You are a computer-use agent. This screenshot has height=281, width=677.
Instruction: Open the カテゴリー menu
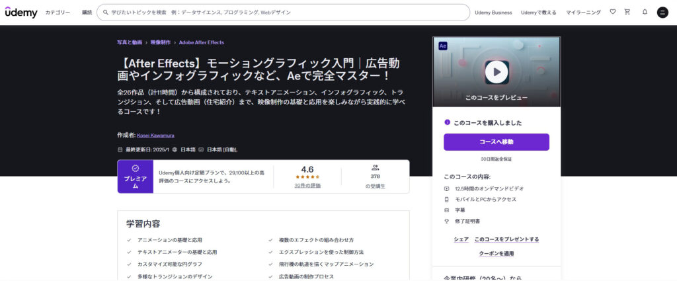pos(58,13)
